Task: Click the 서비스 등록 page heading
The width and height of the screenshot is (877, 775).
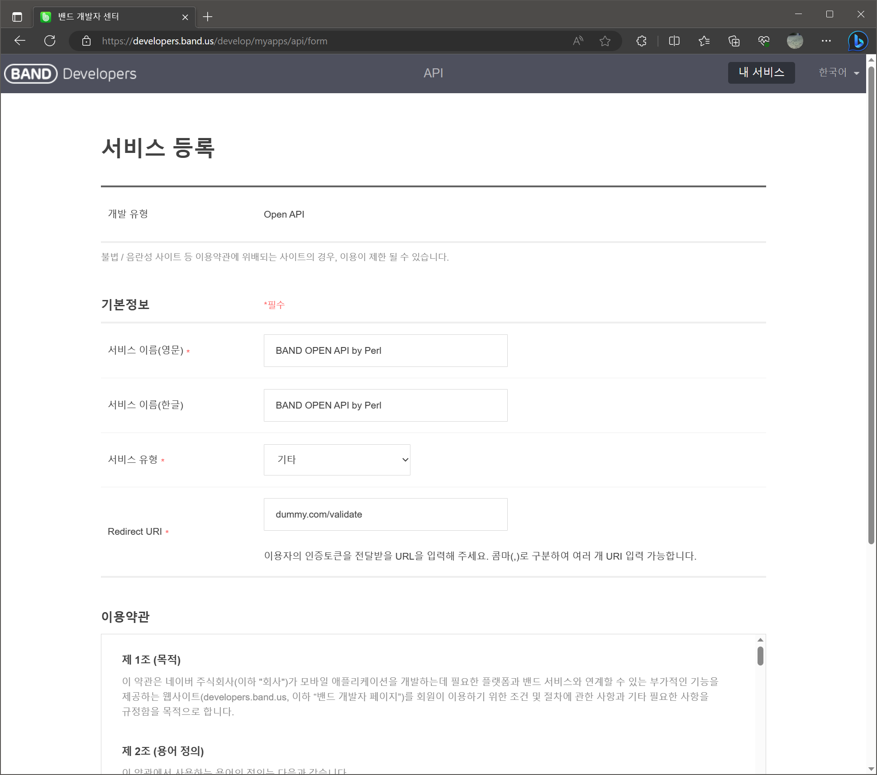Action: point(158,148)
